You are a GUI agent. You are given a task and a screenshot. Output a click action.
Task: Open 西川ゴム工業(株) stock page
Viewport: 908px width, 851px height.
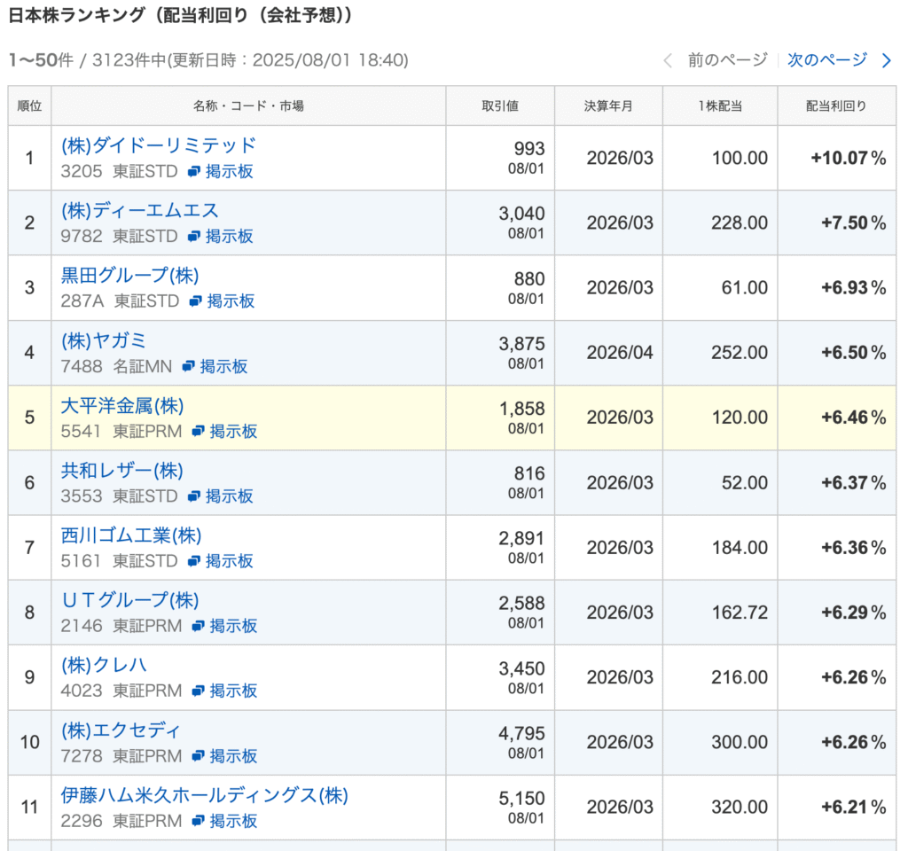131,535
